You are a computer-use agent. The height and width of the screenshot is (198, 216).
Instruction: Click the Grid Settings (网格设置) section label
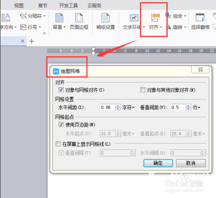pyautogui.click(x=65, y=99)
